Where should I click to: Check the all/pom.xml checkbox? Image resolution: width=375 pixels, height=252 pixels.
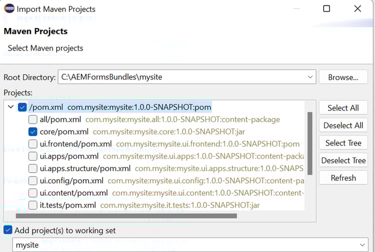(33, 119)
